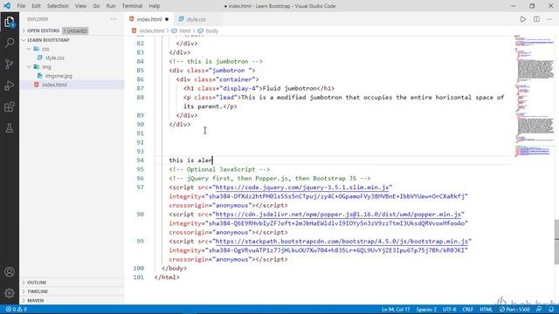
Task: Click the 'Fluid jumbotron' heading text
Action: pyautogui.click(x=289, y=88)
